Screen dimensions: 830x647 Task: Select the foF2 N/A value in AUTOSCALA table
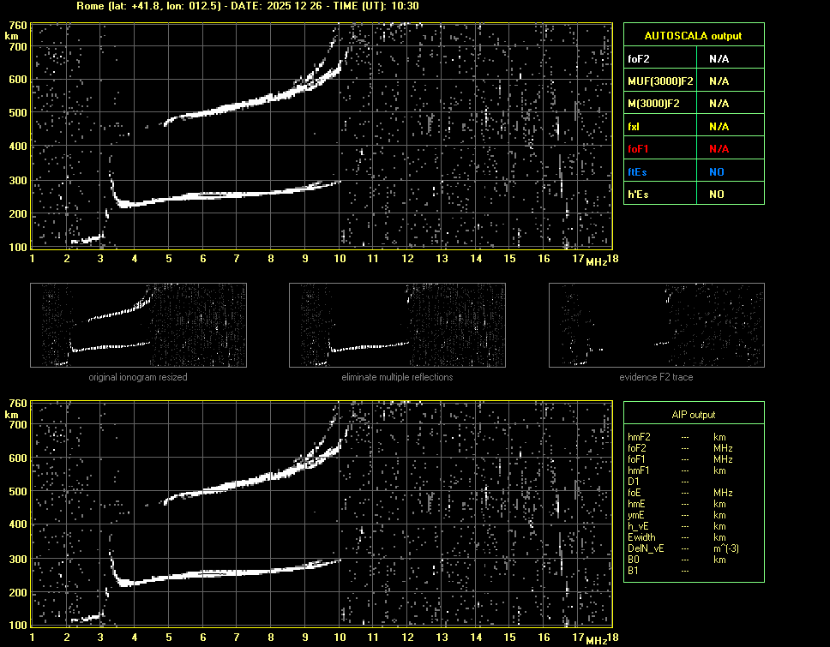719,59
